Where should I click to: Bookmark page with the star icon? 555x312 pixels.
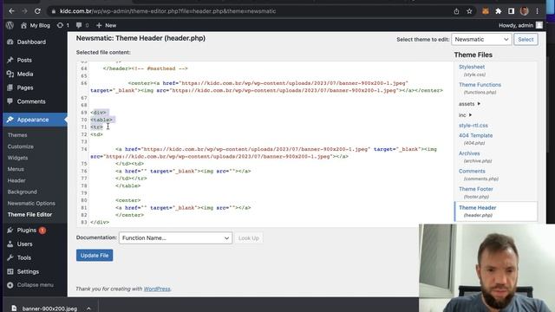point(469,11)
